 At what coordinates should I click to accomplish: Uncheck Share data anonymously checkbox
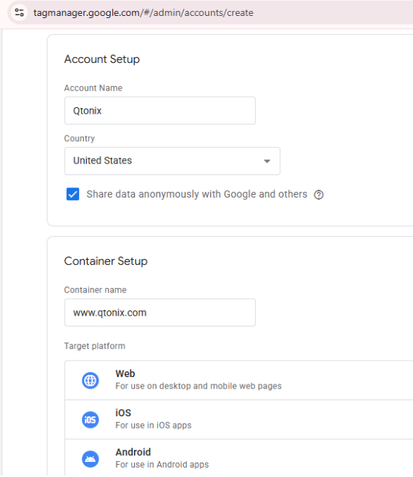(72, 194)
